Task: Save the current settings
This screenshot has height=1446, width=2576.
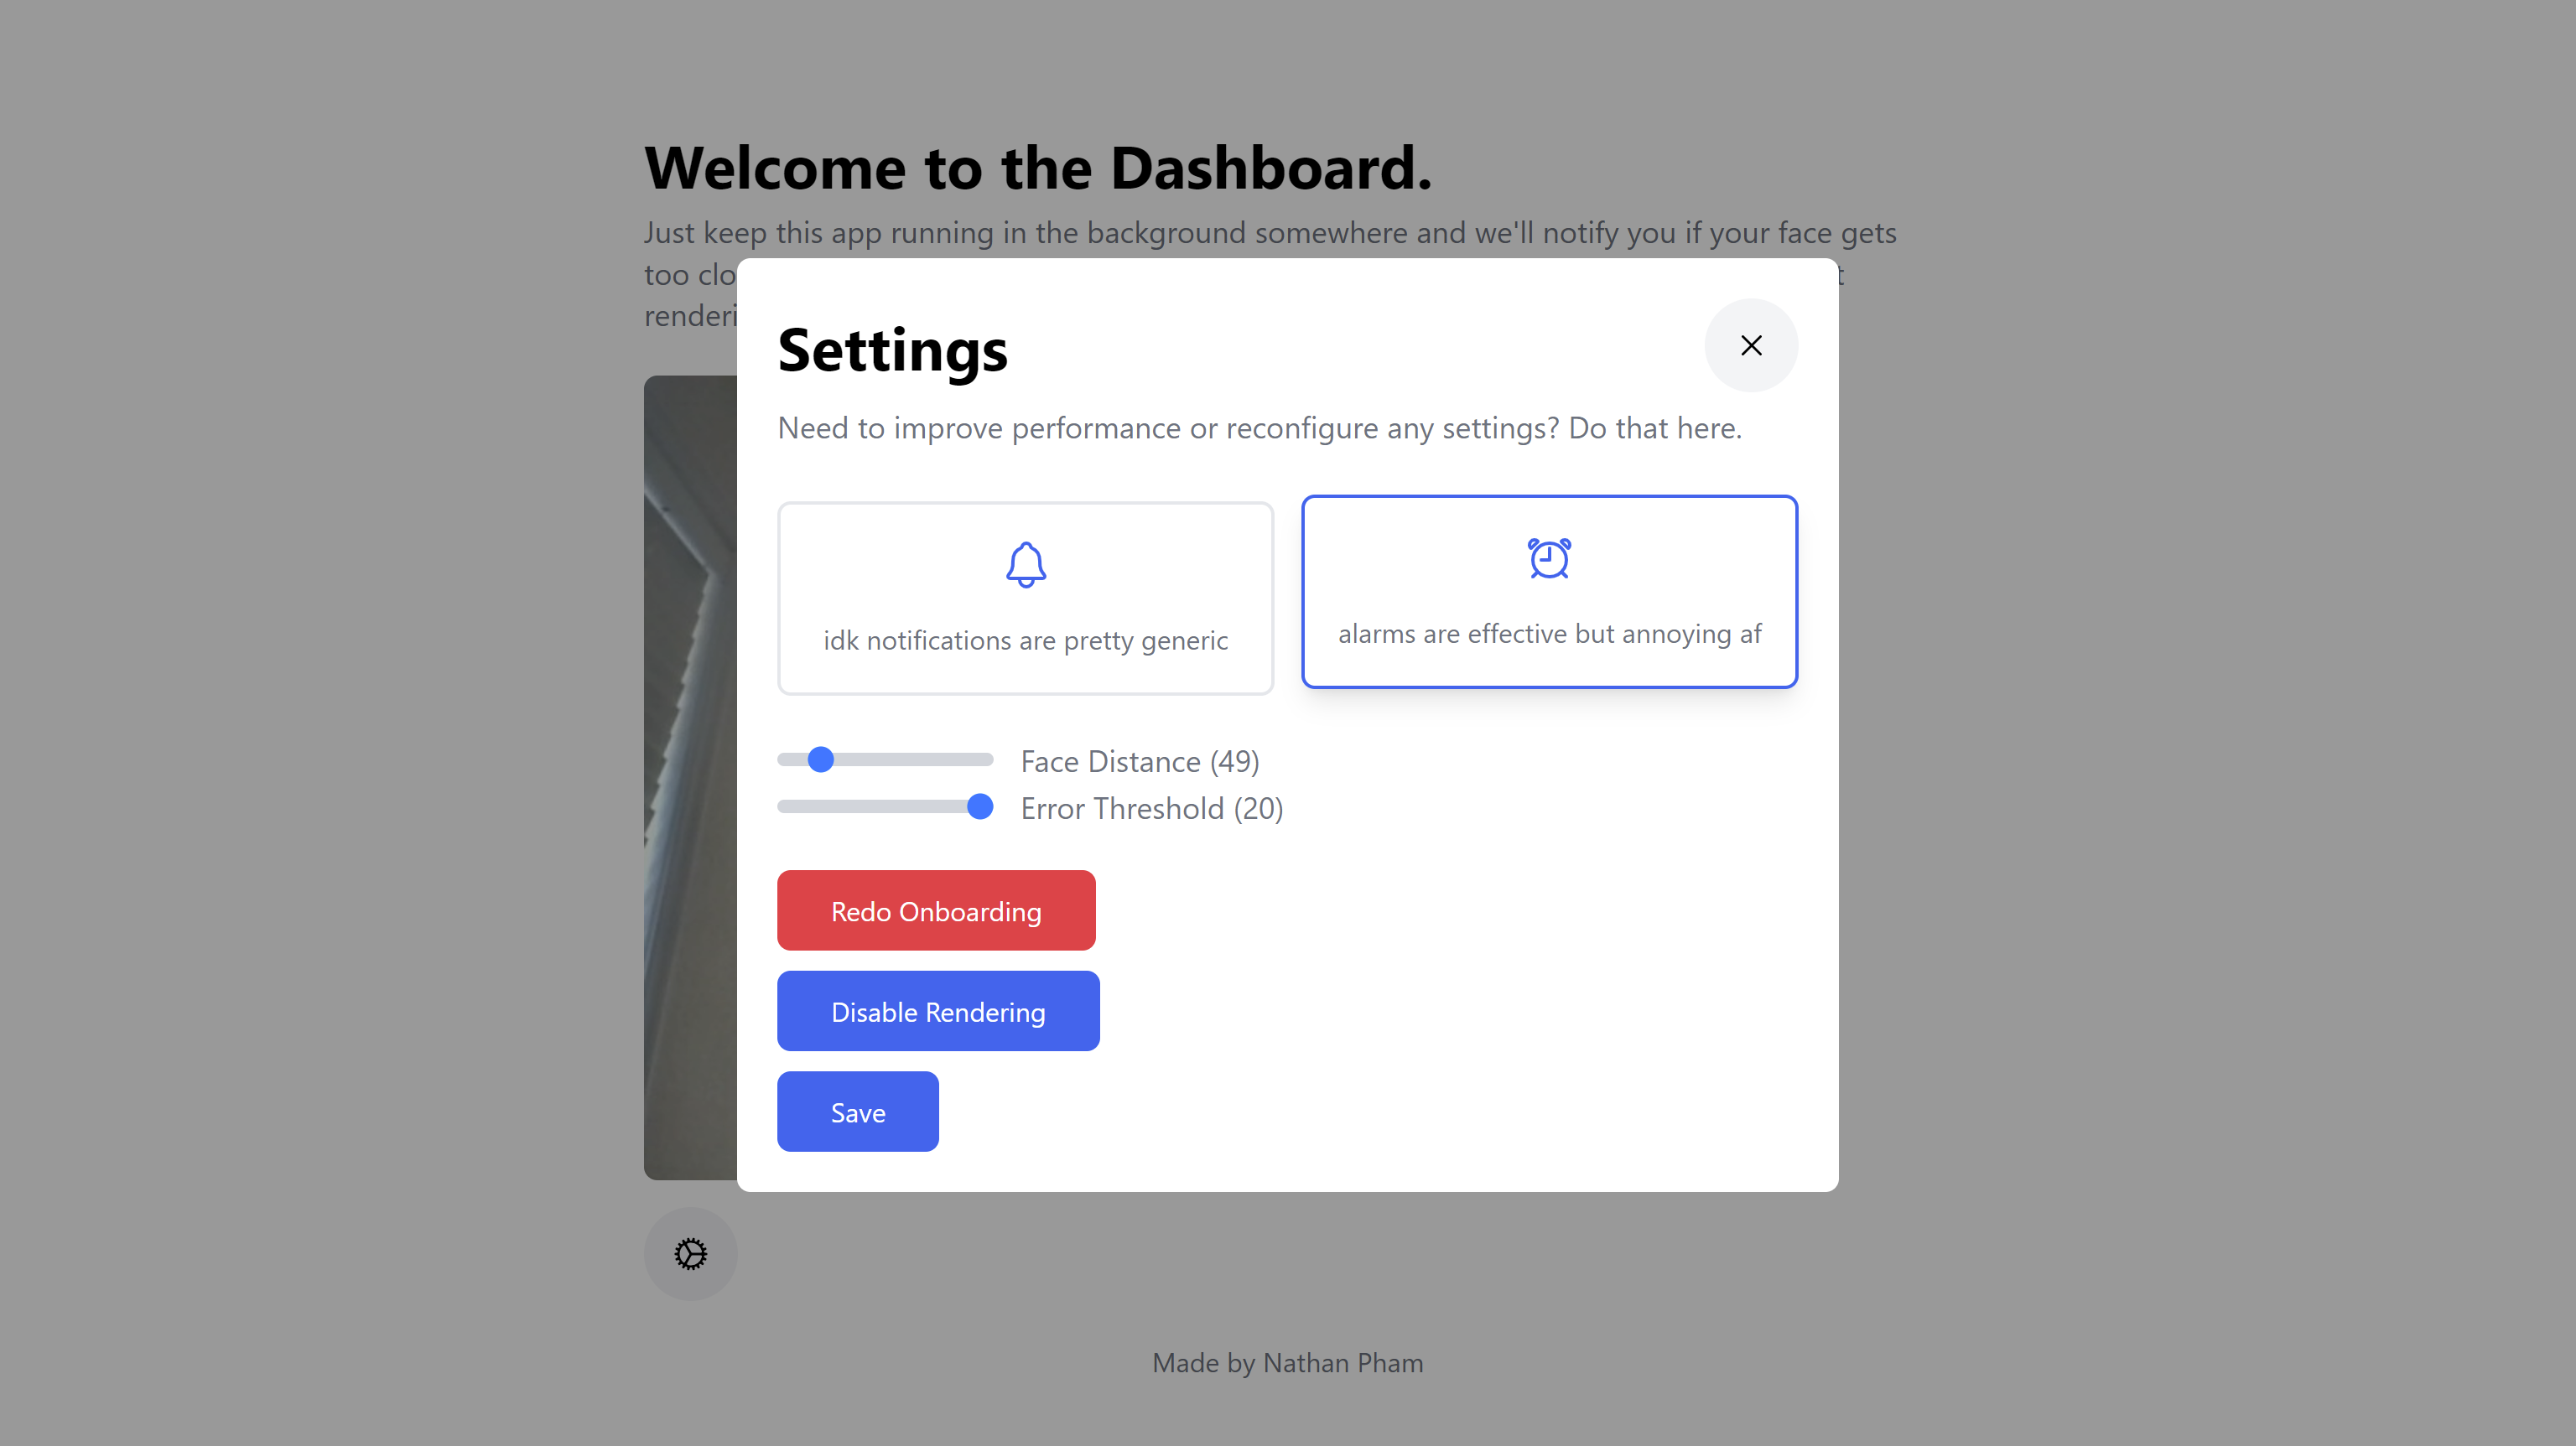Action: click(x=857, y=1111)
